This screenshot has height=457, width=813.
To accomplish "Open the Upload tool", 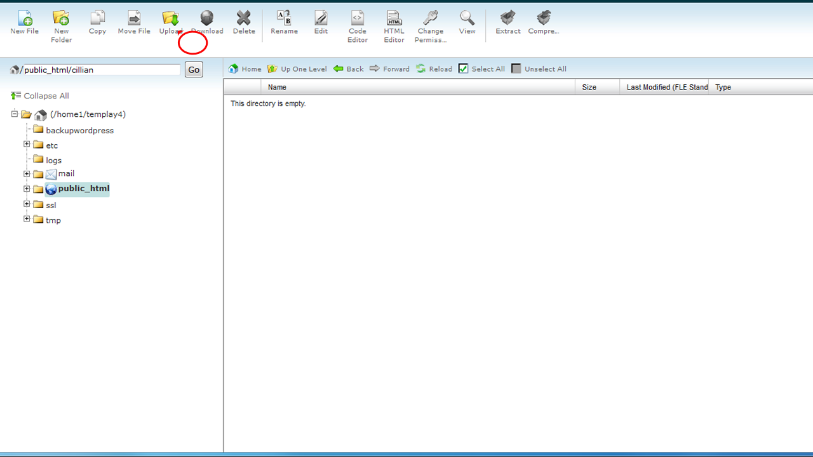I will pos(170,18).
